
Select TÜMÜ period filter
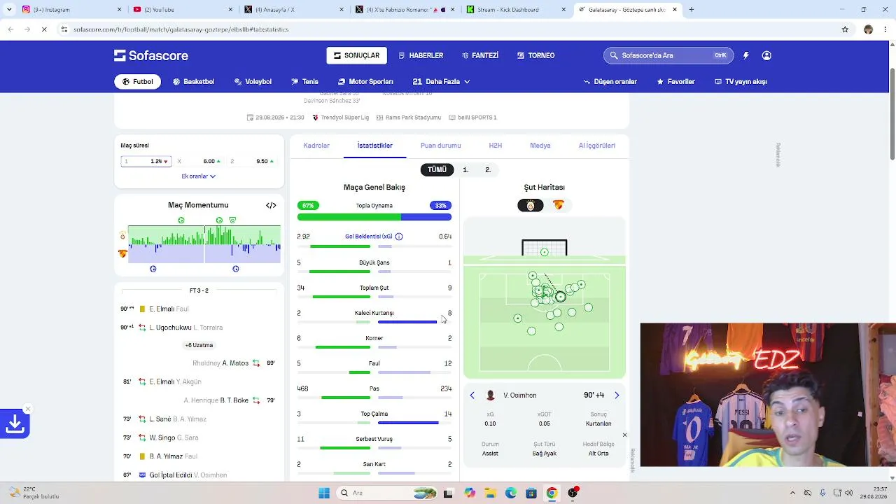(x=437, y=169)
